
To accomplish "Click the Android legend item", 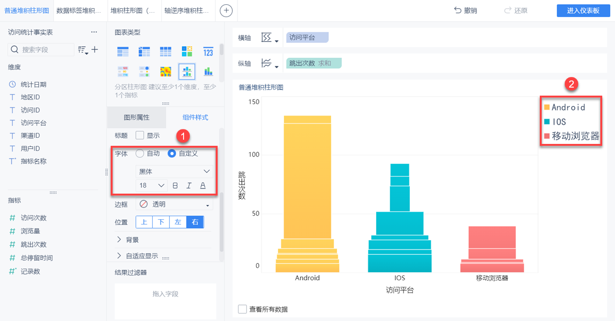I will [565, 107].
